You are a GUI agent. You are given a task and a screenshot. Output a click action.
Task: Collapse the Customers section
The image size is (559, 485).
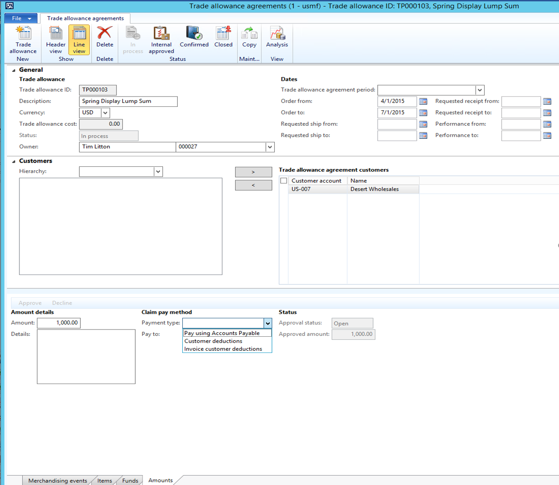[14, 160]
